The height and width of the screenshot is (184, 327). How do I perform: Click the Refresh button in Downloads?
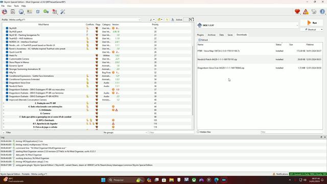tap(203, 40)
